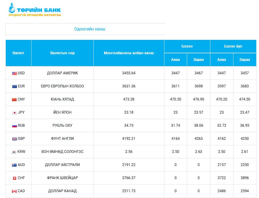This screenshot has width=259, height=198.
Task: Click RUB official rate 34.73
Action: pos(129,126)
